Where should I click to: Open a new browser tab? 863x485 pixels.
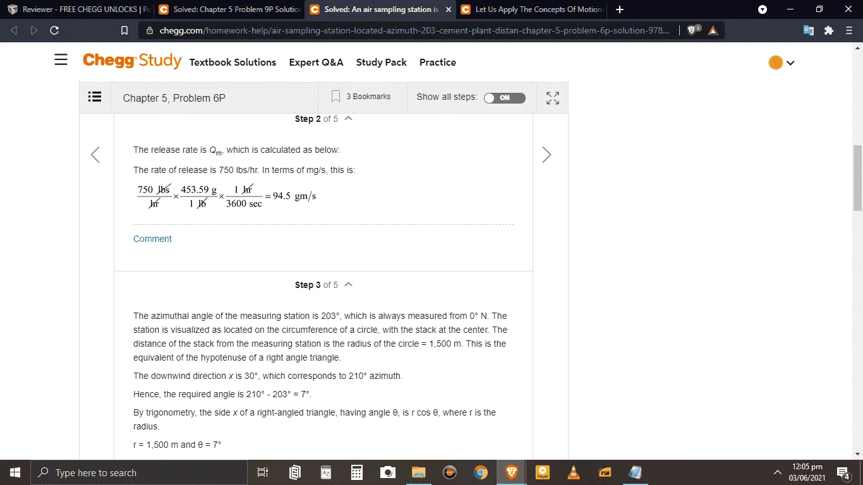[620, 9]
